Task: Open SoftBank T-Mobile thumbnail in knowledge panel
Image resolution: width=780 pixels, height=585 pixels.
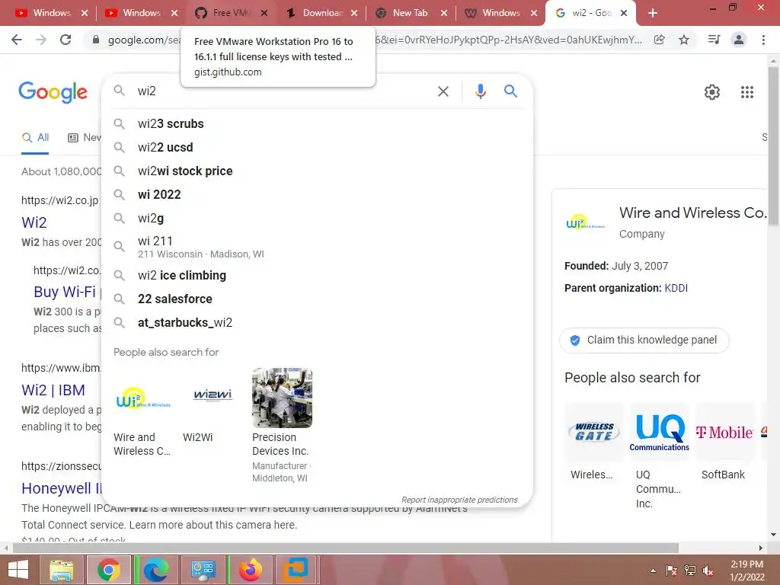Action: (724, 432)
